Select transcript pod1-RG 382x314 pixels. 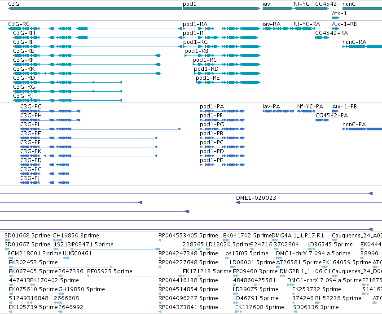(222, 47)
